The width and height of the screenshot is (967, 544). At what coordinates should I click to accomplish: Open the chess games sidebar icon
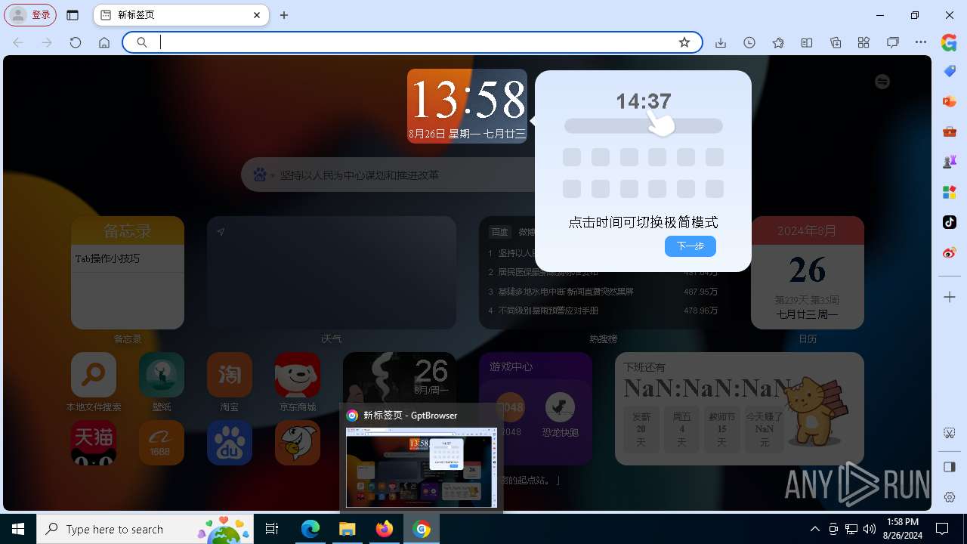(x=950, y=162)
